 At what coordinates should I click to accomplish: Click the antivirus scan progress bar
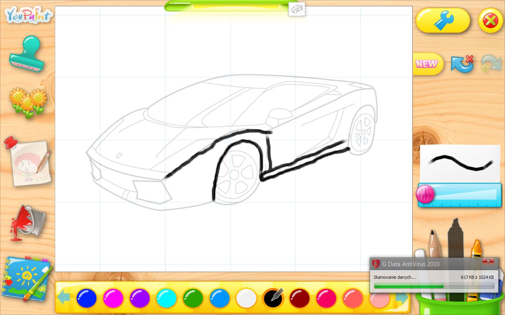coord(434,285)
